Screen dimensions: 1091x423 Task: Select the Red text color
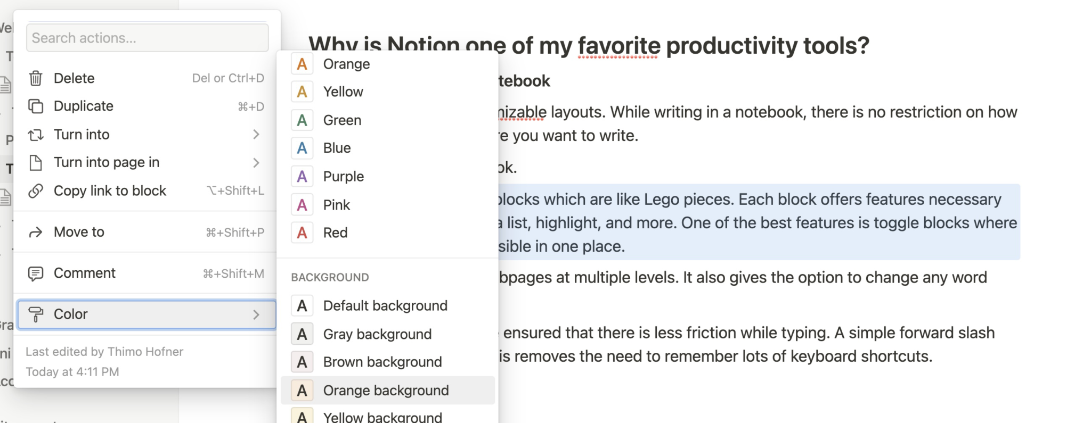pos(335,233)
